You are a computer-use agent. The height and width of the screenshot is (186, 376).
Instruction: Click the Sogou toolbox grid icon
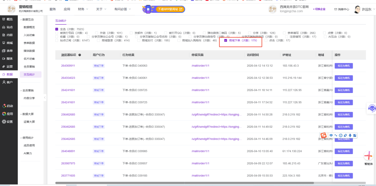[355, 135]
